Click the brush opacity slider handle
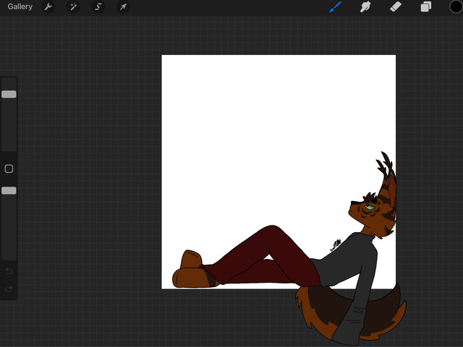 [9, 190]
